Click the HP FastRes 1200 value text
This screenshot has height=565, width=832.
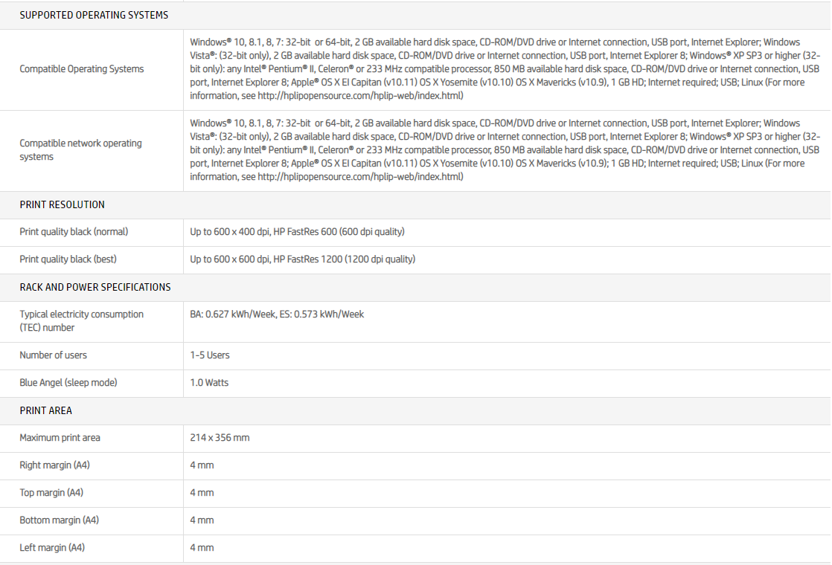click(x=344, y=259)
